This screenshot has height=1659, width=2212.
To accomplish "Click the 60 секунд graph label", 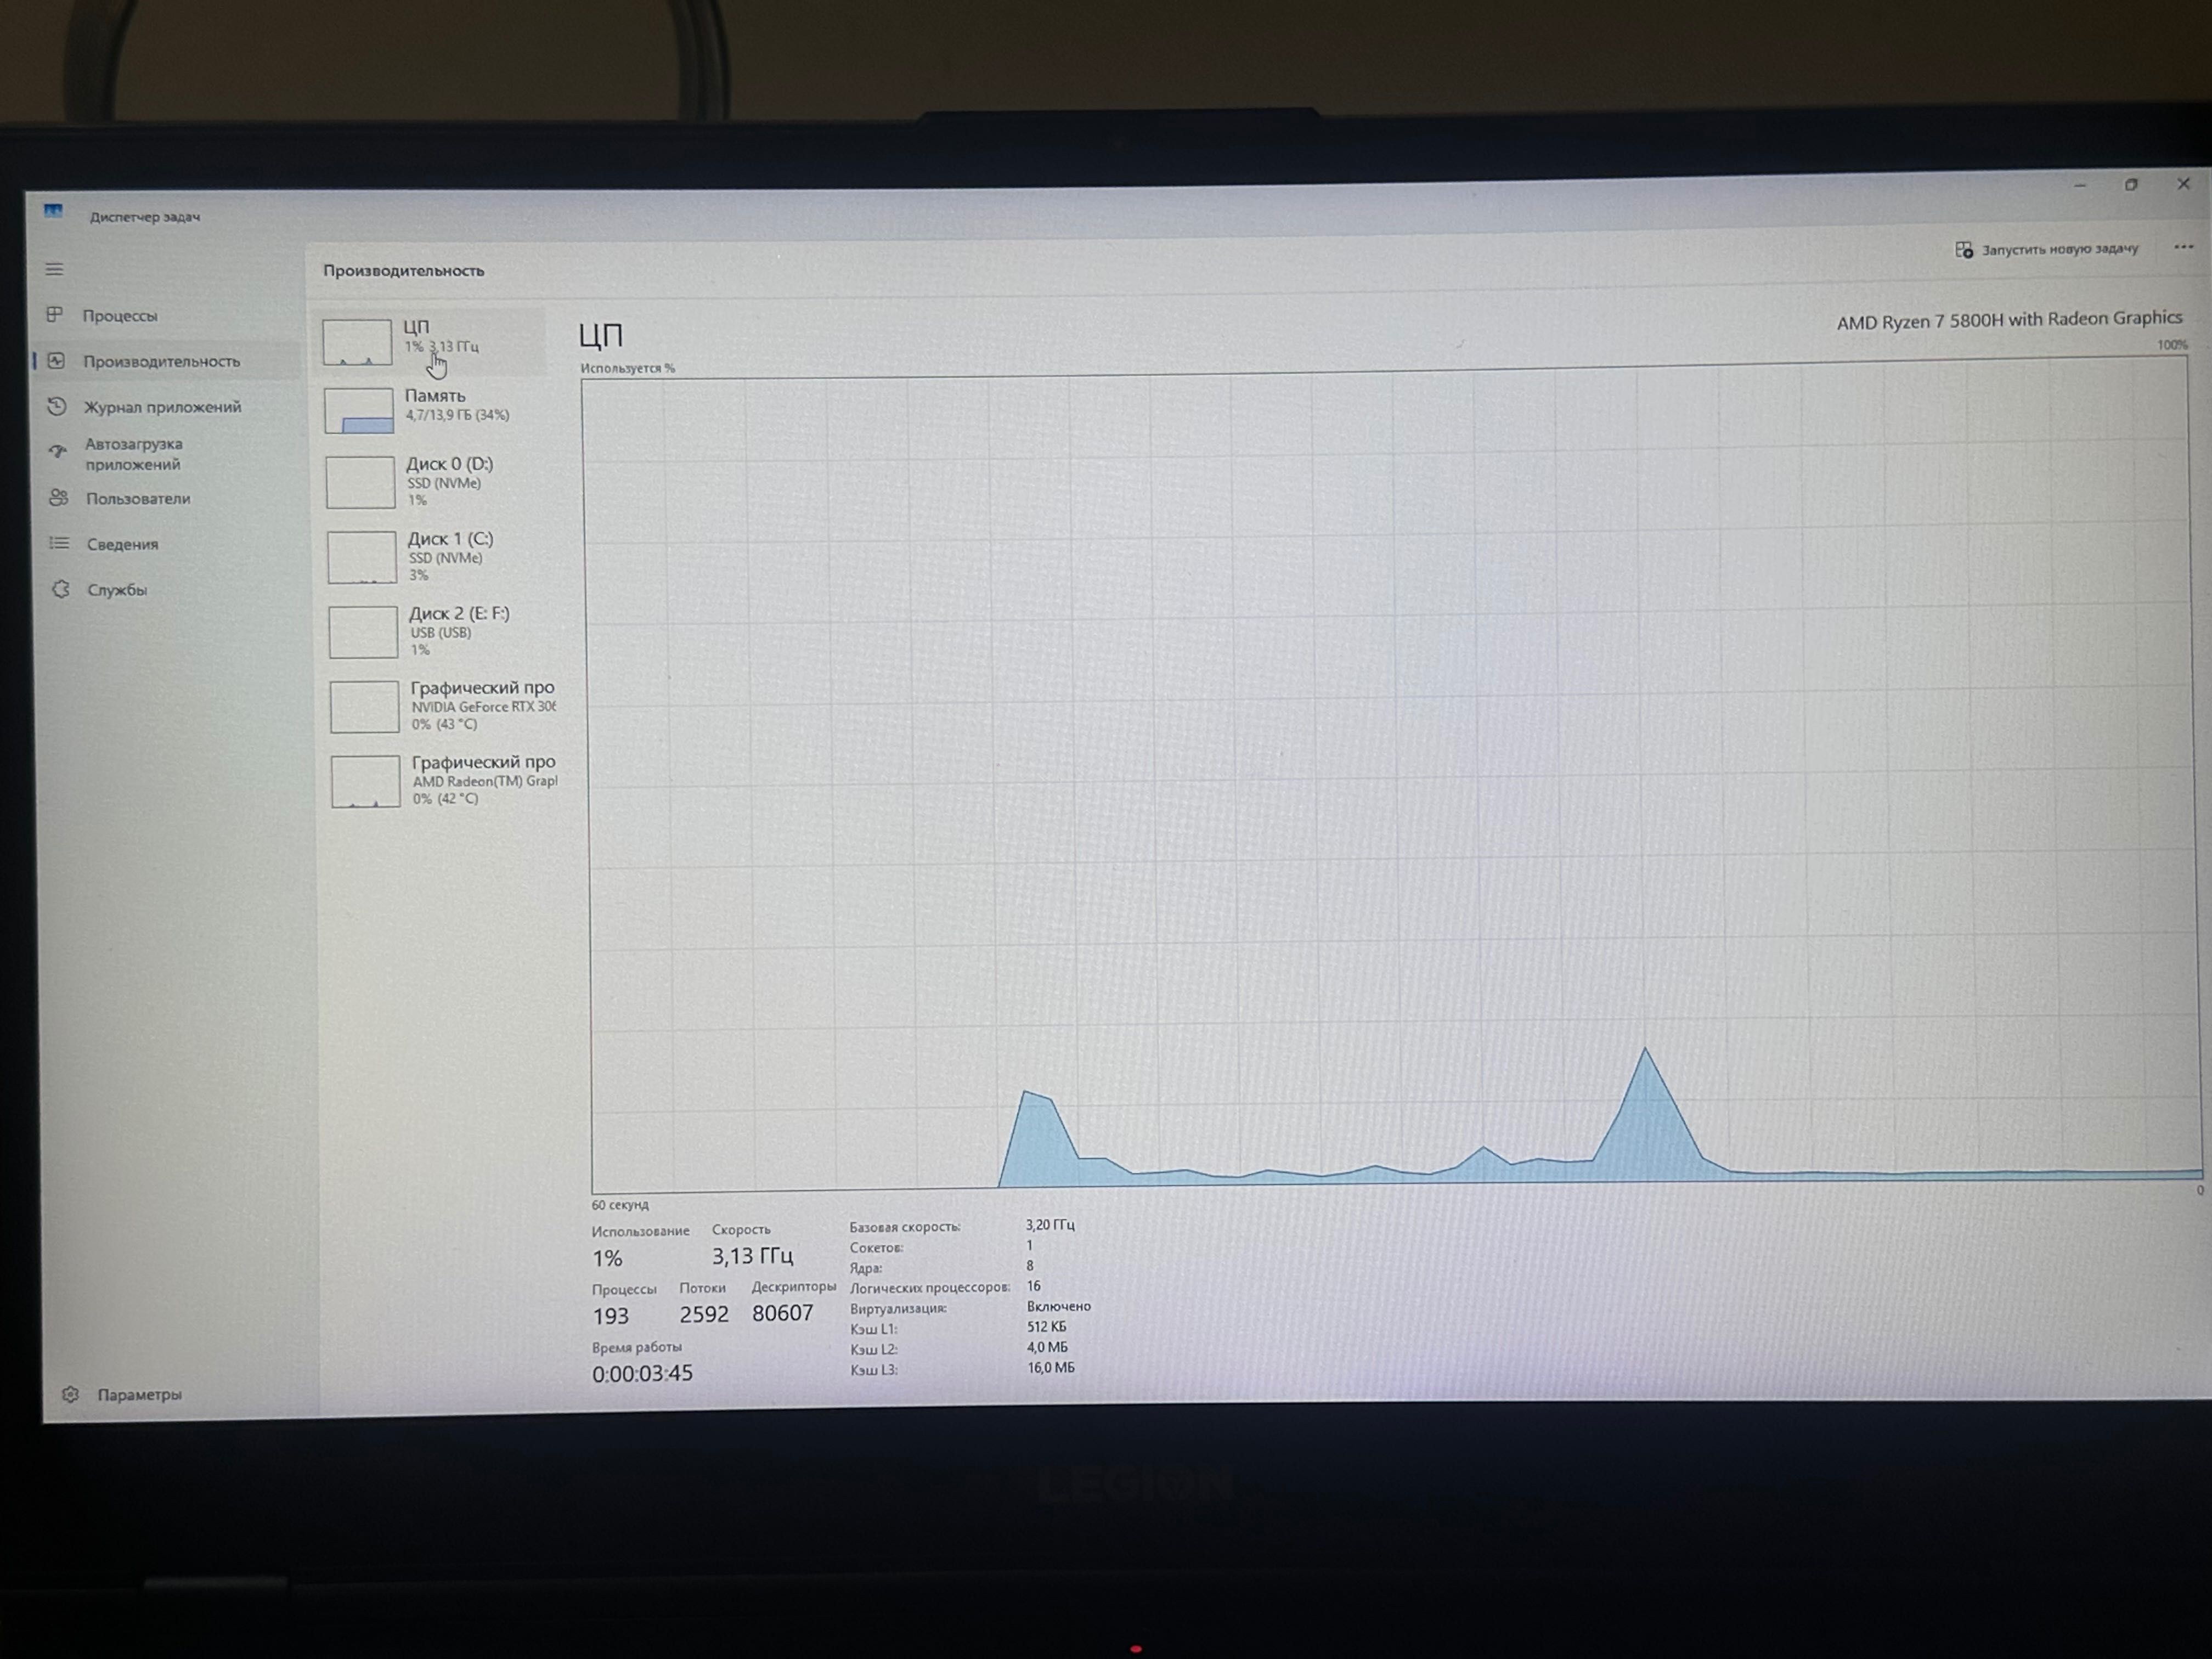I will pyautogui.click(x=620, y=1205).
